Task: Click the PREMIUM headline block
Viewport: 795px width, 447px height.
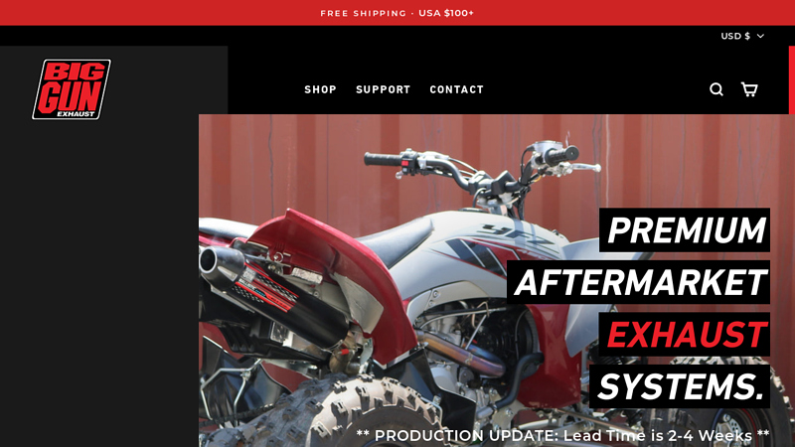Action: tap(685, 230)
